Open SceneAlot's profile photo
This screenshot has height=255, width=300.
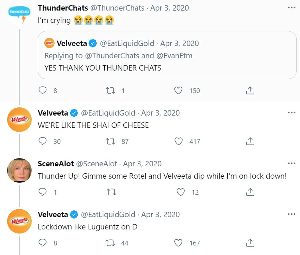coord(19,170)
